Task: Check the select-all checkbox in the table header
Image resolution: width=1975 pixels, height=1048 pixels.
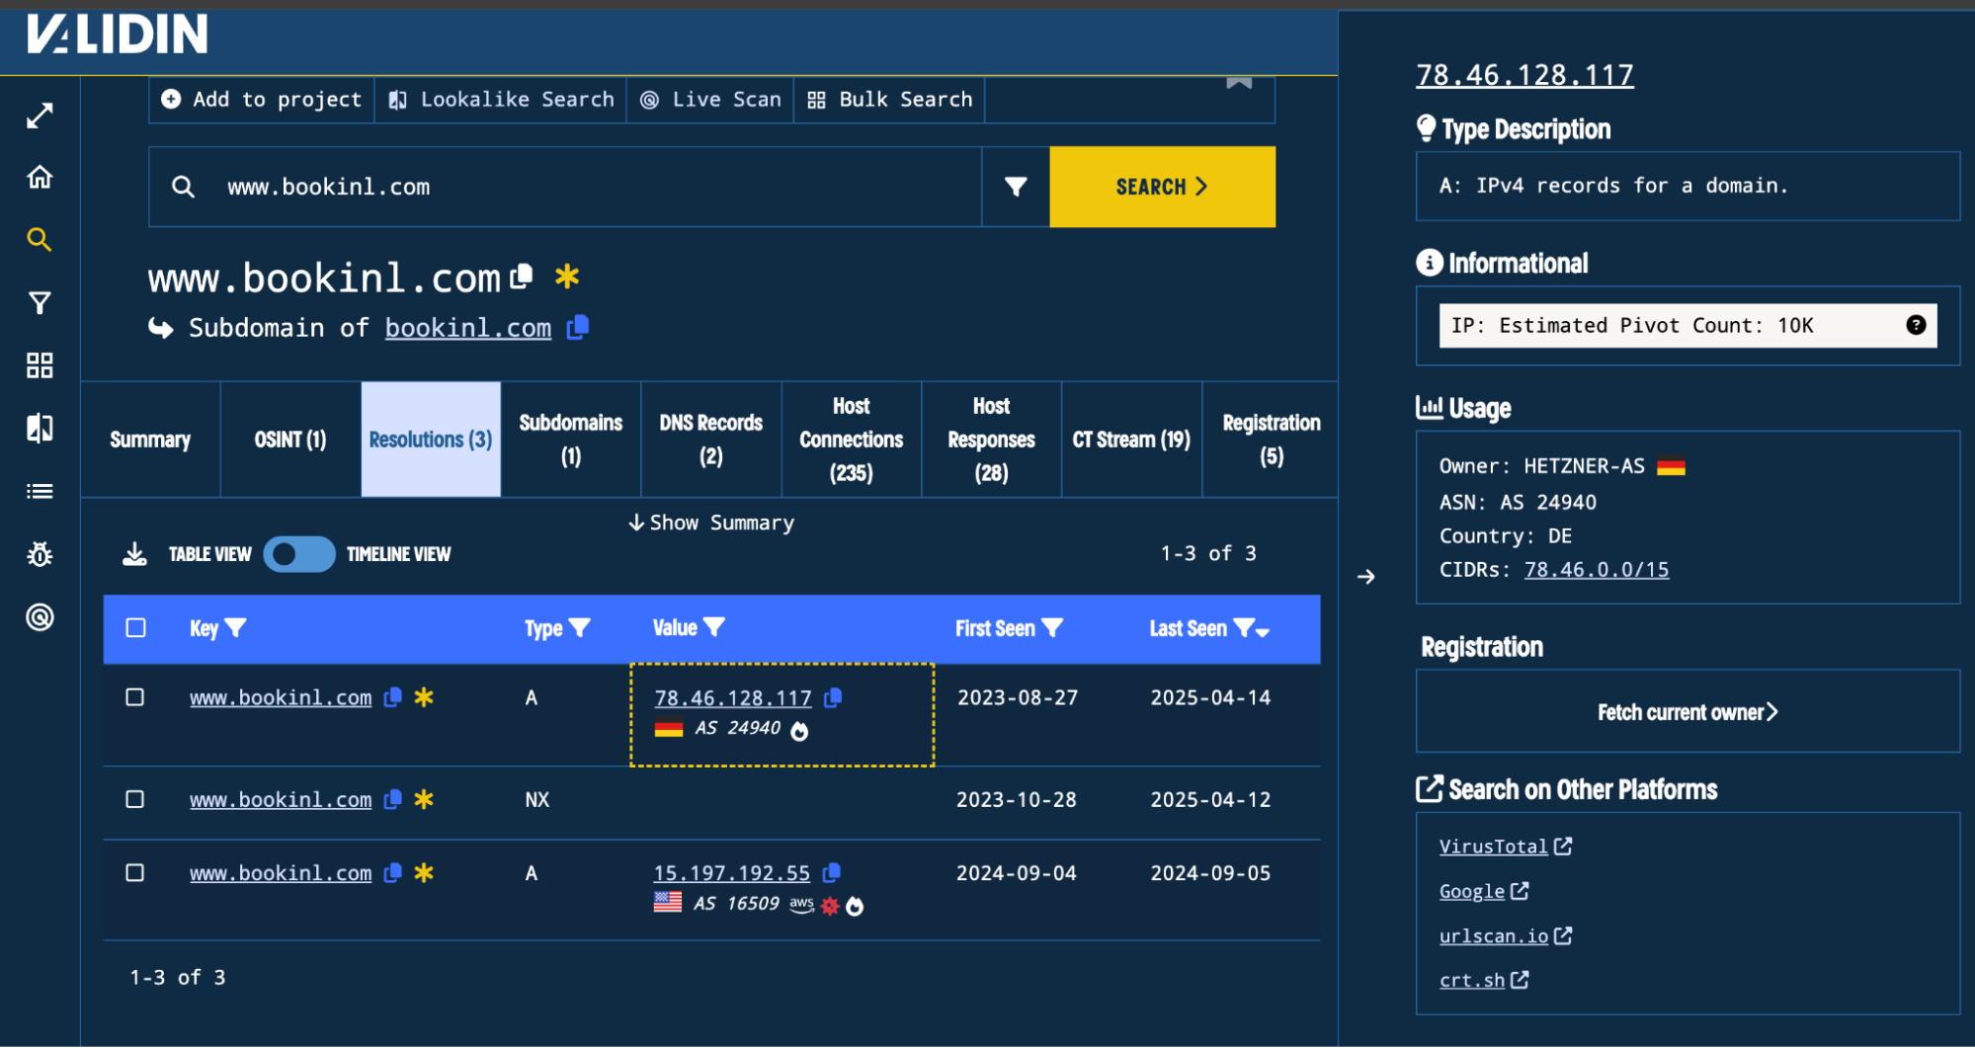Action: coord(135,628)
